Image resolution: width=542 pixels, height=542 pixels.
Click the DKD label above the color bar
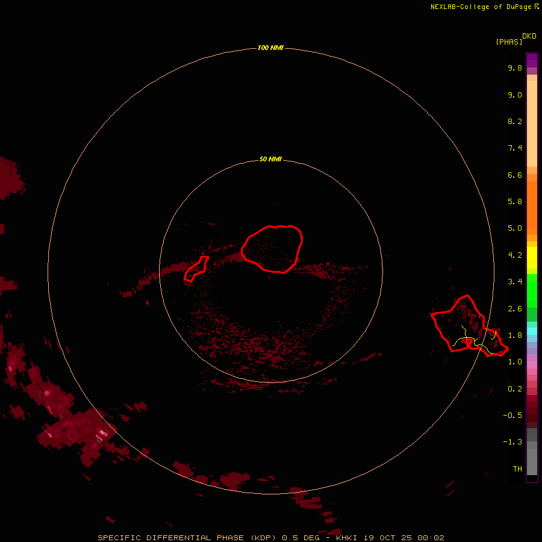tap(529, 36)
